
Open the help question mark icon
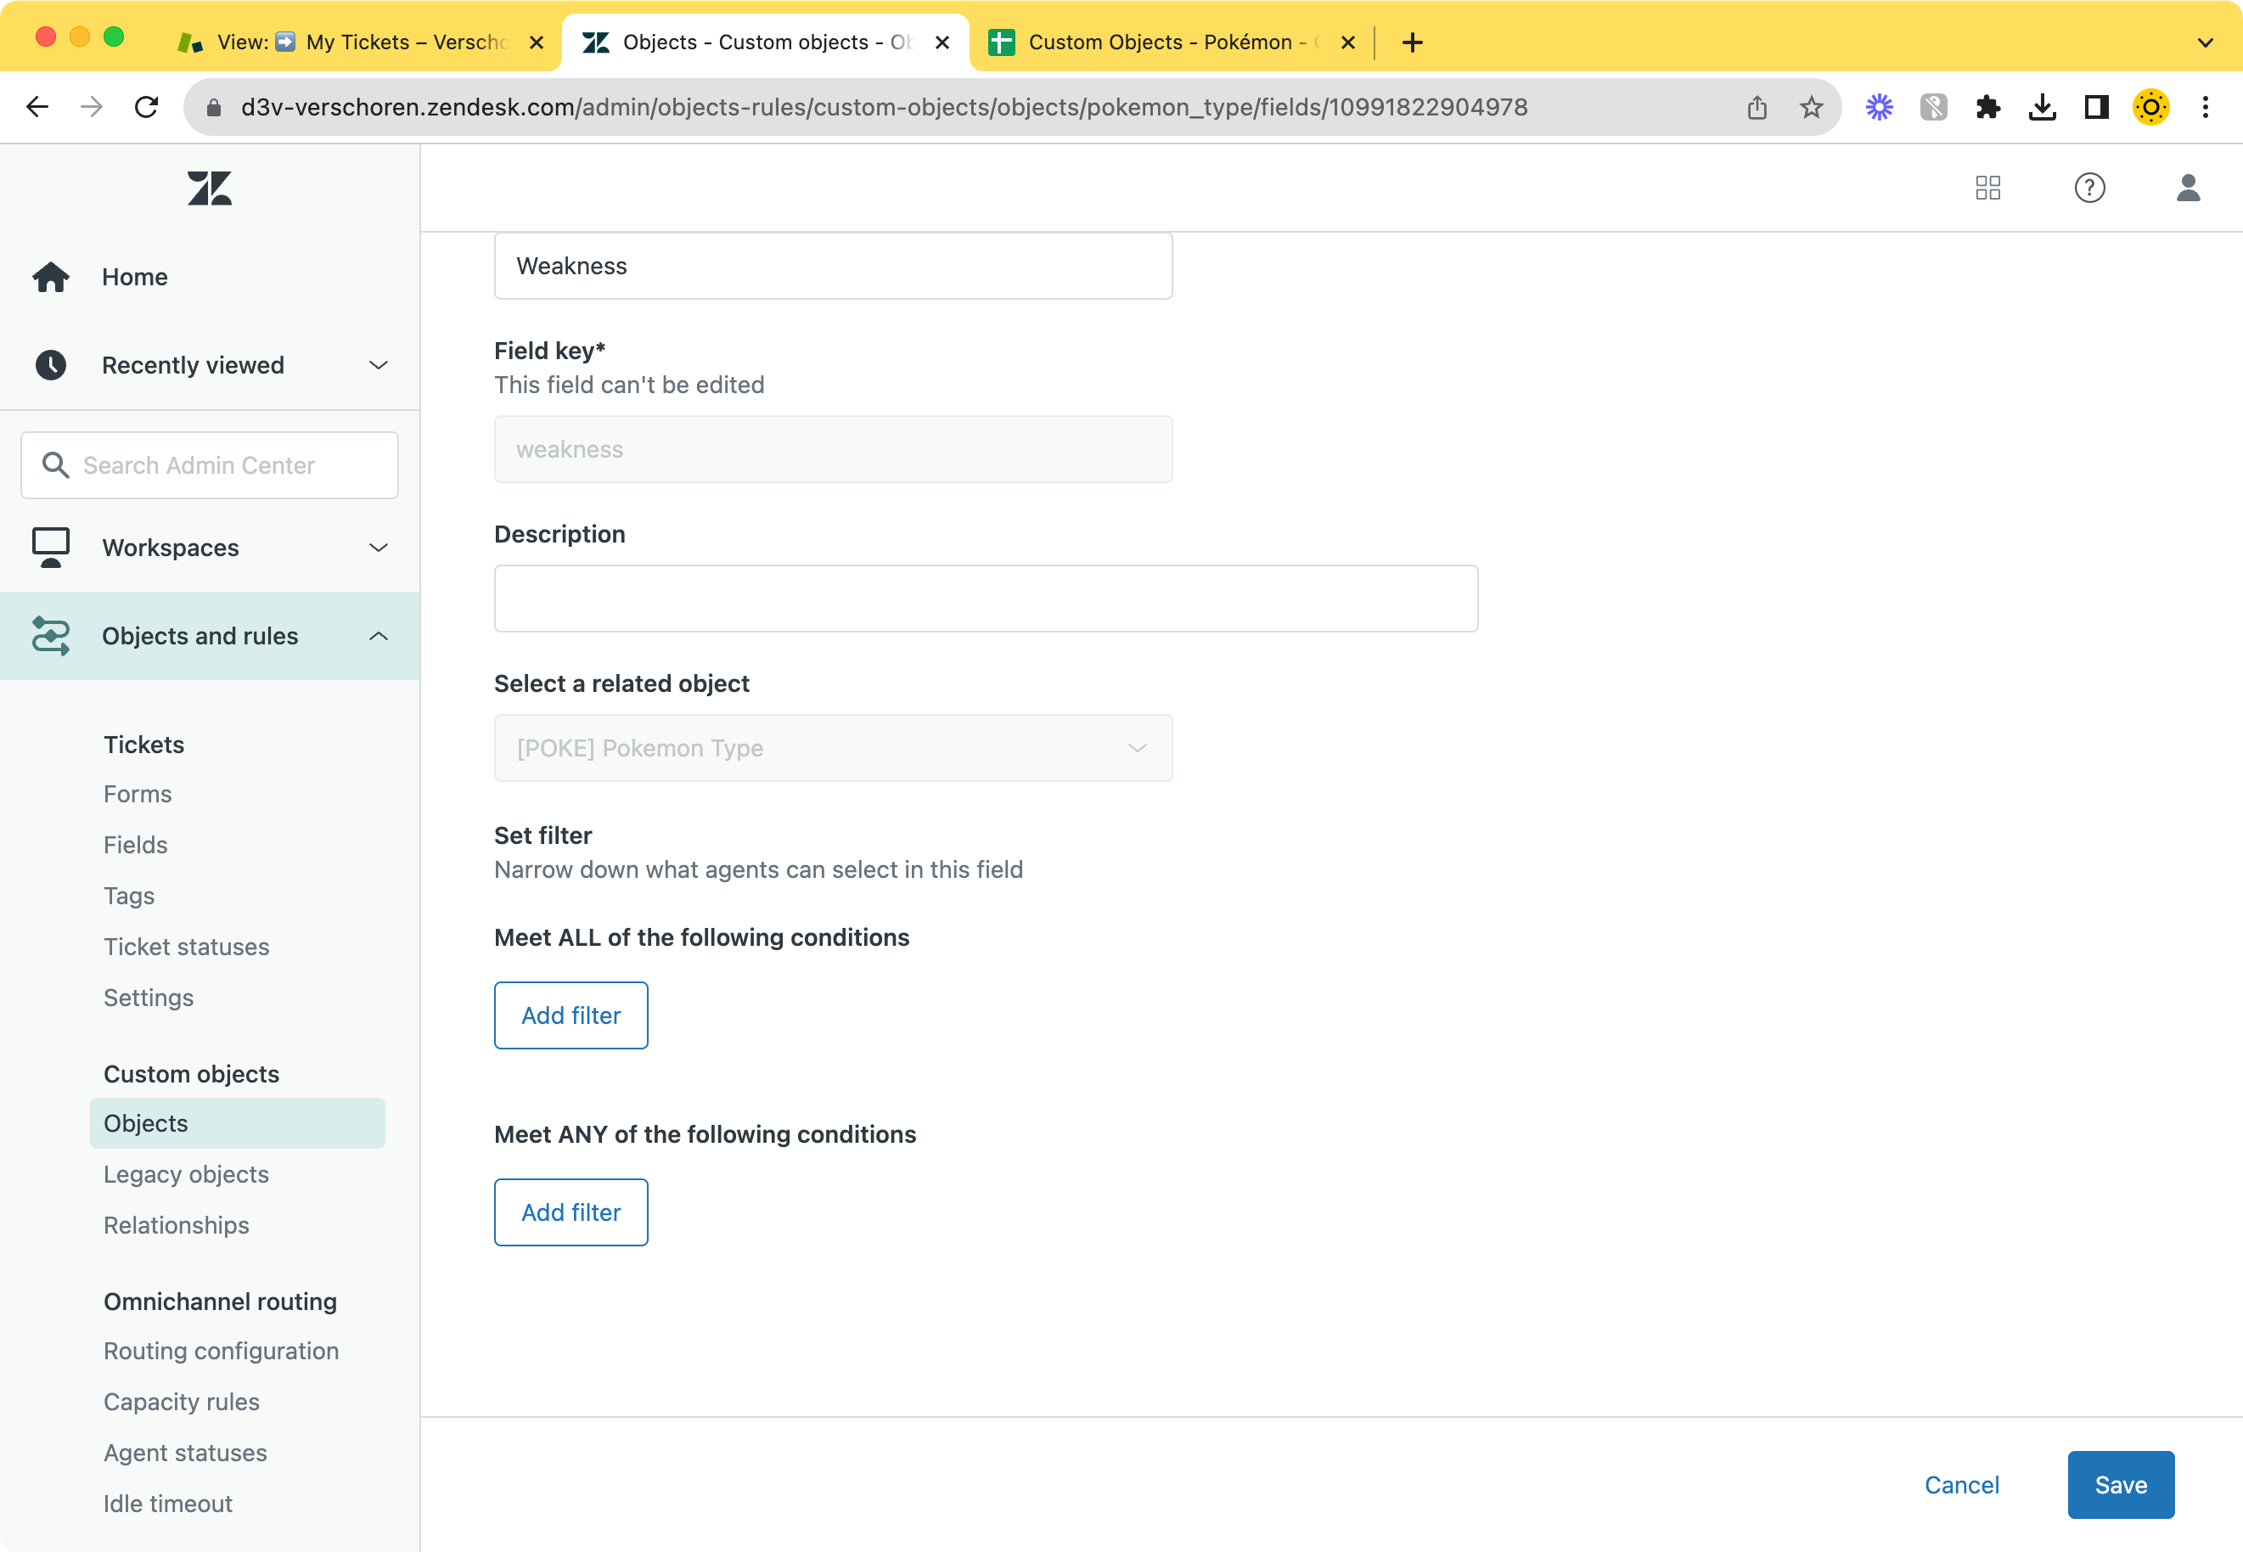pyautogui.click(x=2090, y=188)
